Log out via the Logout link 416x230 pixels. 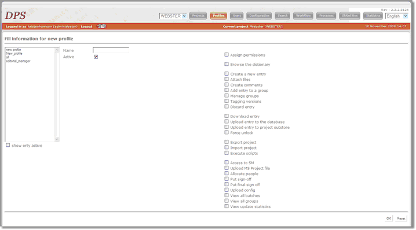86,27
